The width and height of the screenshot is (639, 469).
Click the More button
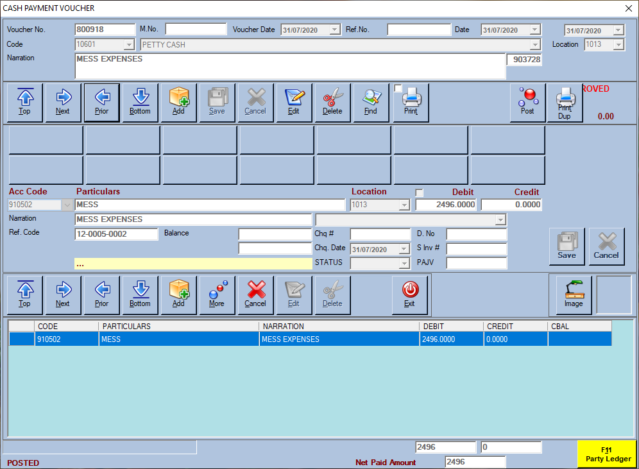click(x=217, y=295)
